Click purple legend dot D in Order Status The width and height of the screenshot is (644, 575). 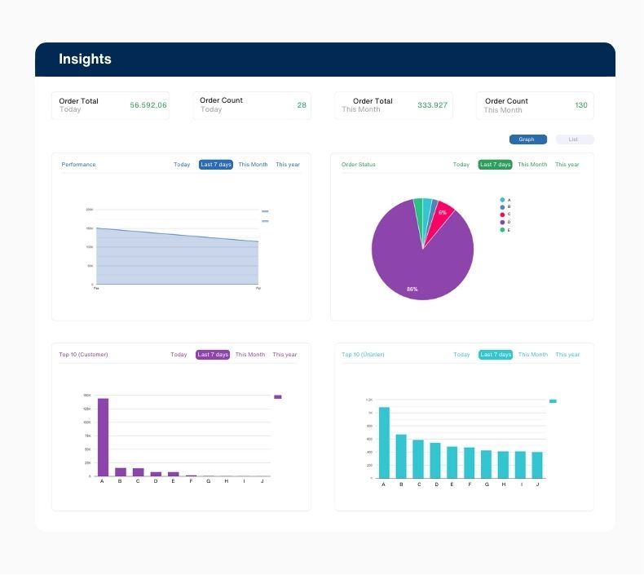[x=502, y=222]
